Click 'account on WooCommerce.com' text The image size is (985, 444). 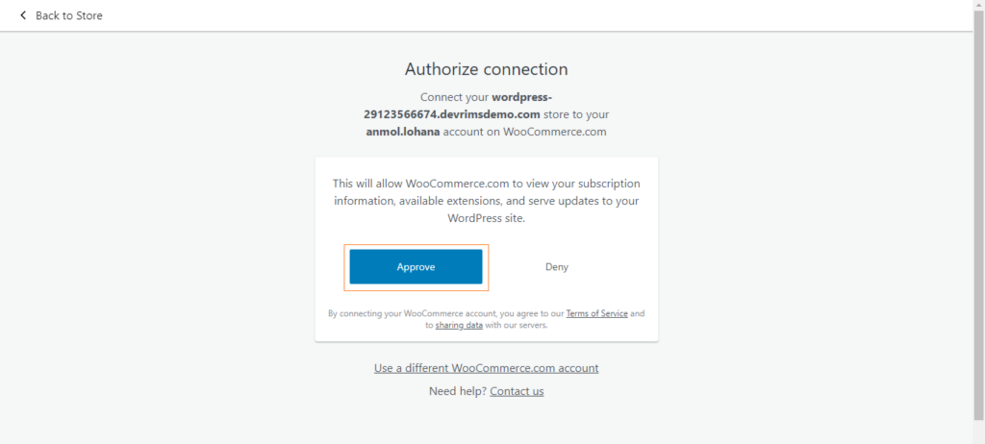click(519, 132)
